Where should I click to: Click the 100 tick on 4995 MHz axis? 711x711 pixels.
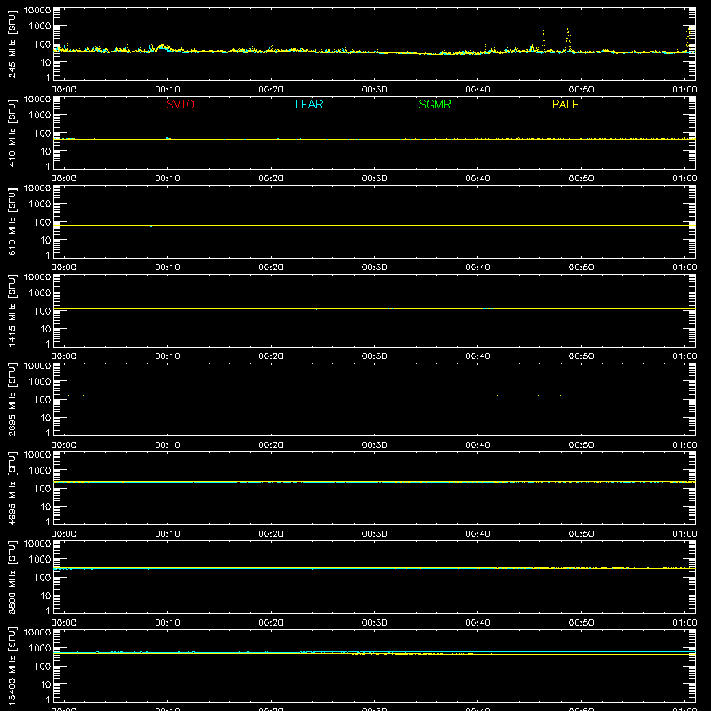click(x=43, y=489)
